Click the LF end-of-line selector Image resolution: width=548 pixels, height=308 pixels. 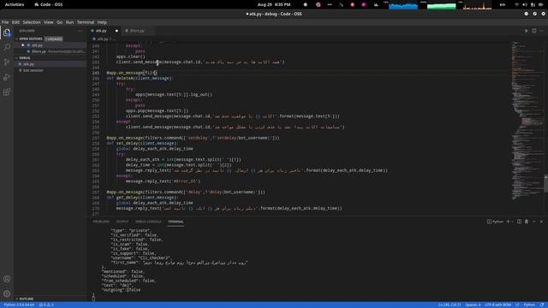(x=517, y=305)
